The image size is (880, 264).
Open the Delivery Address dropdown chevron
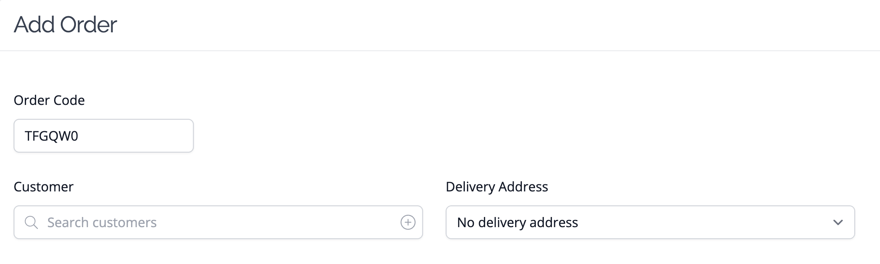[x=838, y=222]
